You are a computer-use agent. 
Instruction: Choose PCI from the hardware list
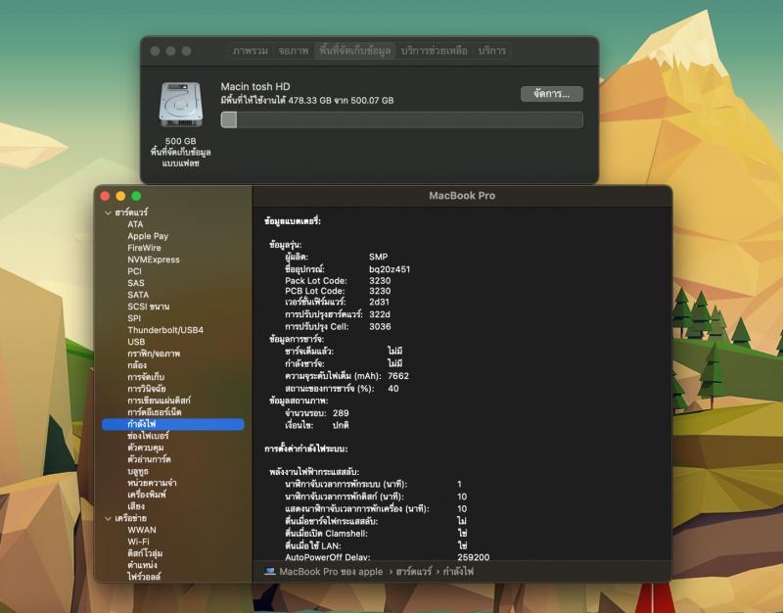point(134,271)
